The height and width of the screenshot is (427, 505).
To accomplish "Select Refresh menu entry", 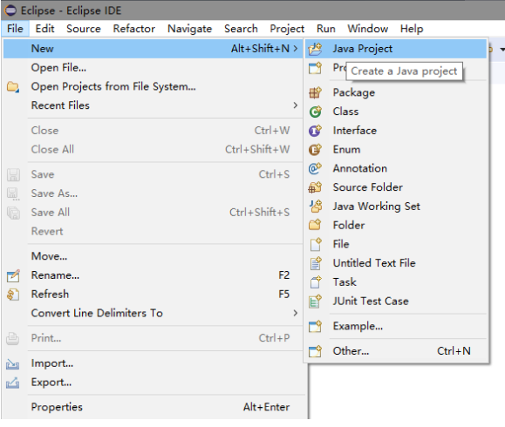I will coord(153,294).
